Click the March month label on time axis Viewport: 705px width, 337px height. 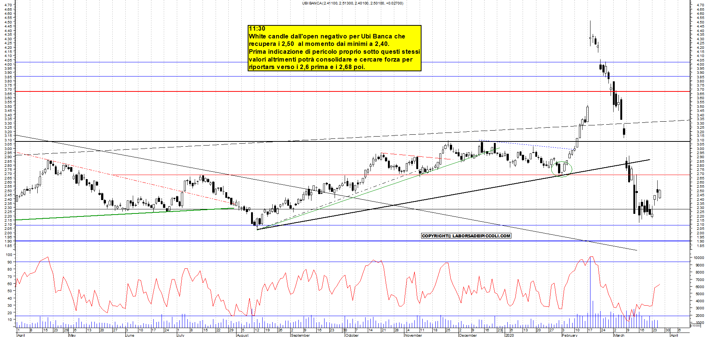pos(619,335)
